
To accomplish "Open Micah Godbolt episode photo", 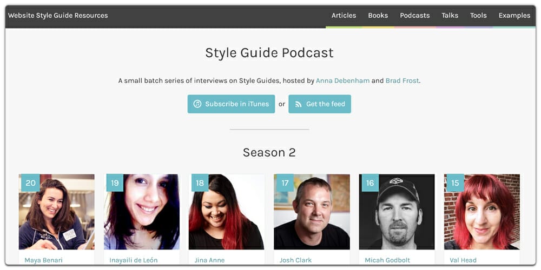I will (x=397, y=212).
